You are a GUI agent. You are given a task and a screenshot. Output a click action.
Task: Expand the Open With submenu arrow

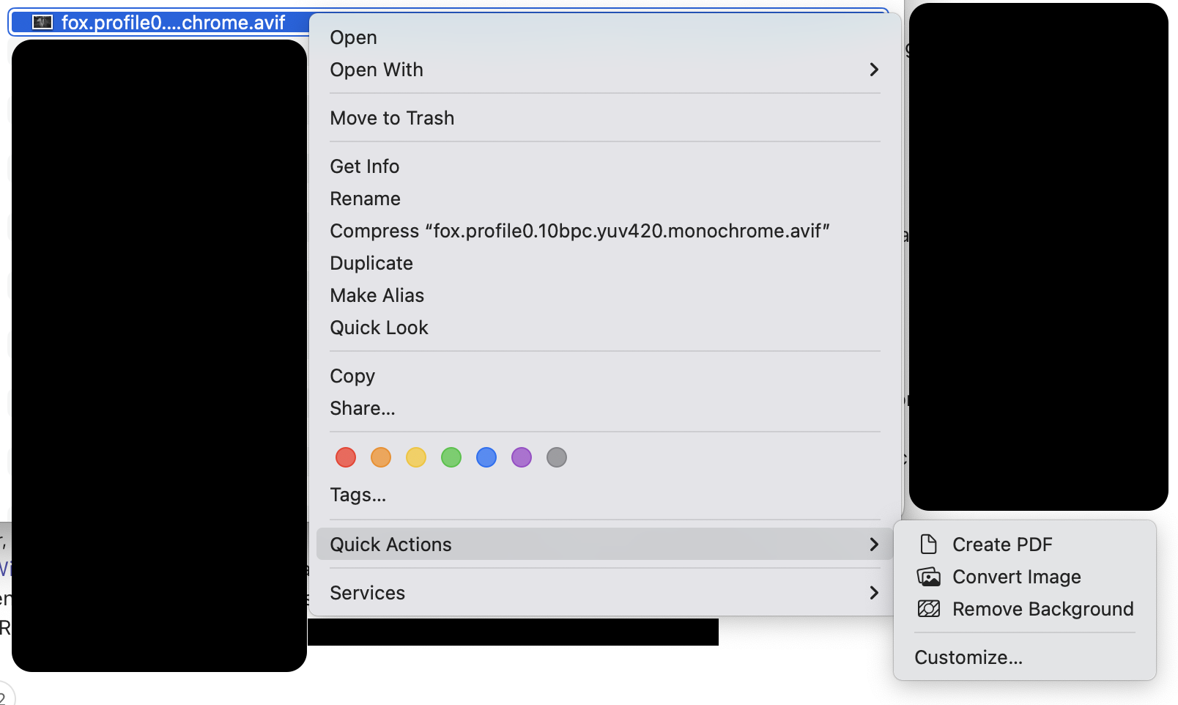click(x=873, y=70)
